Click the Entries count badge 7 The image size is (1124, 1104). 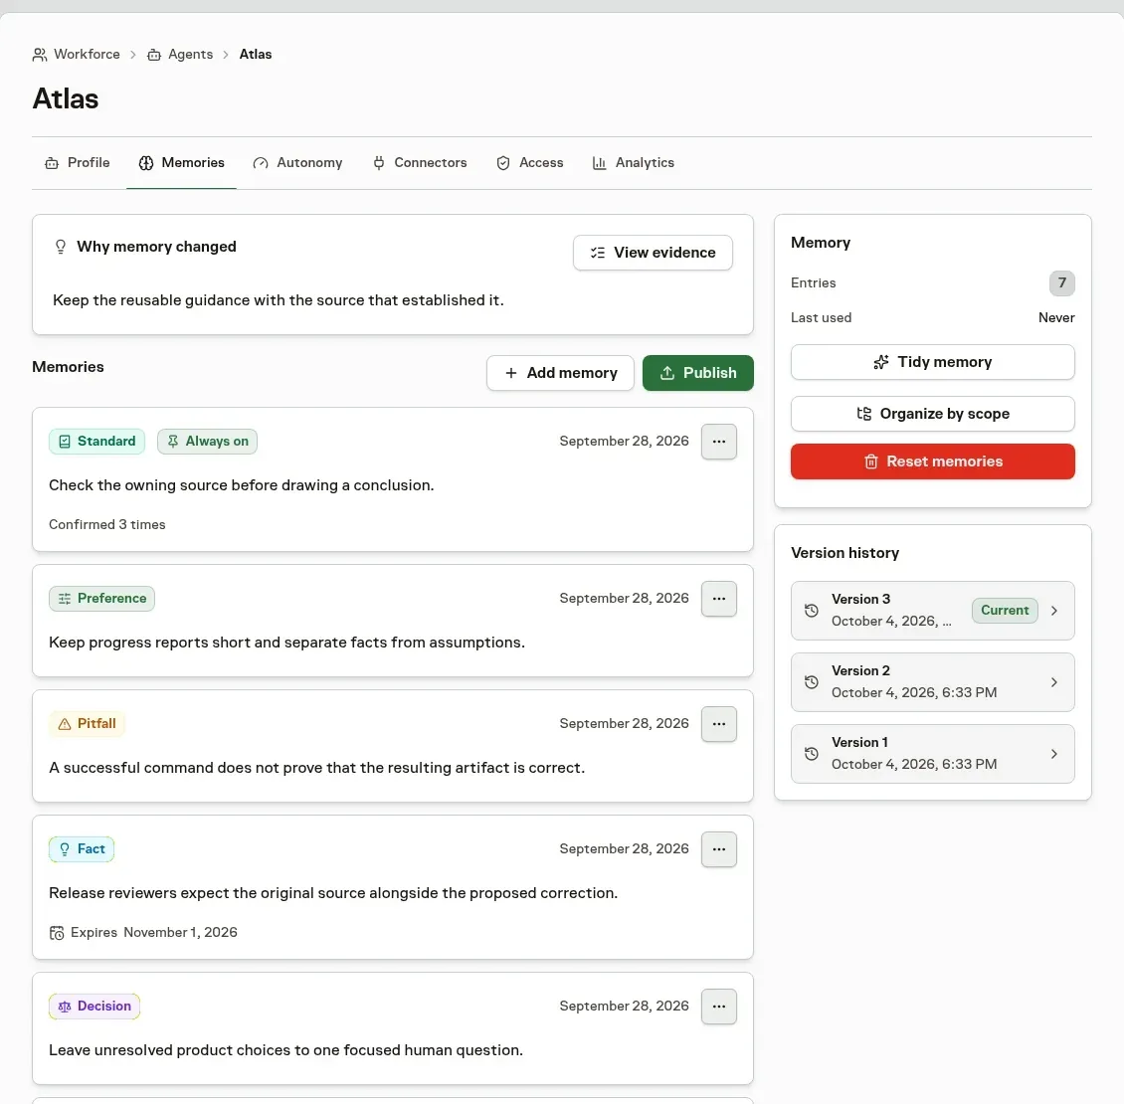1061,283
